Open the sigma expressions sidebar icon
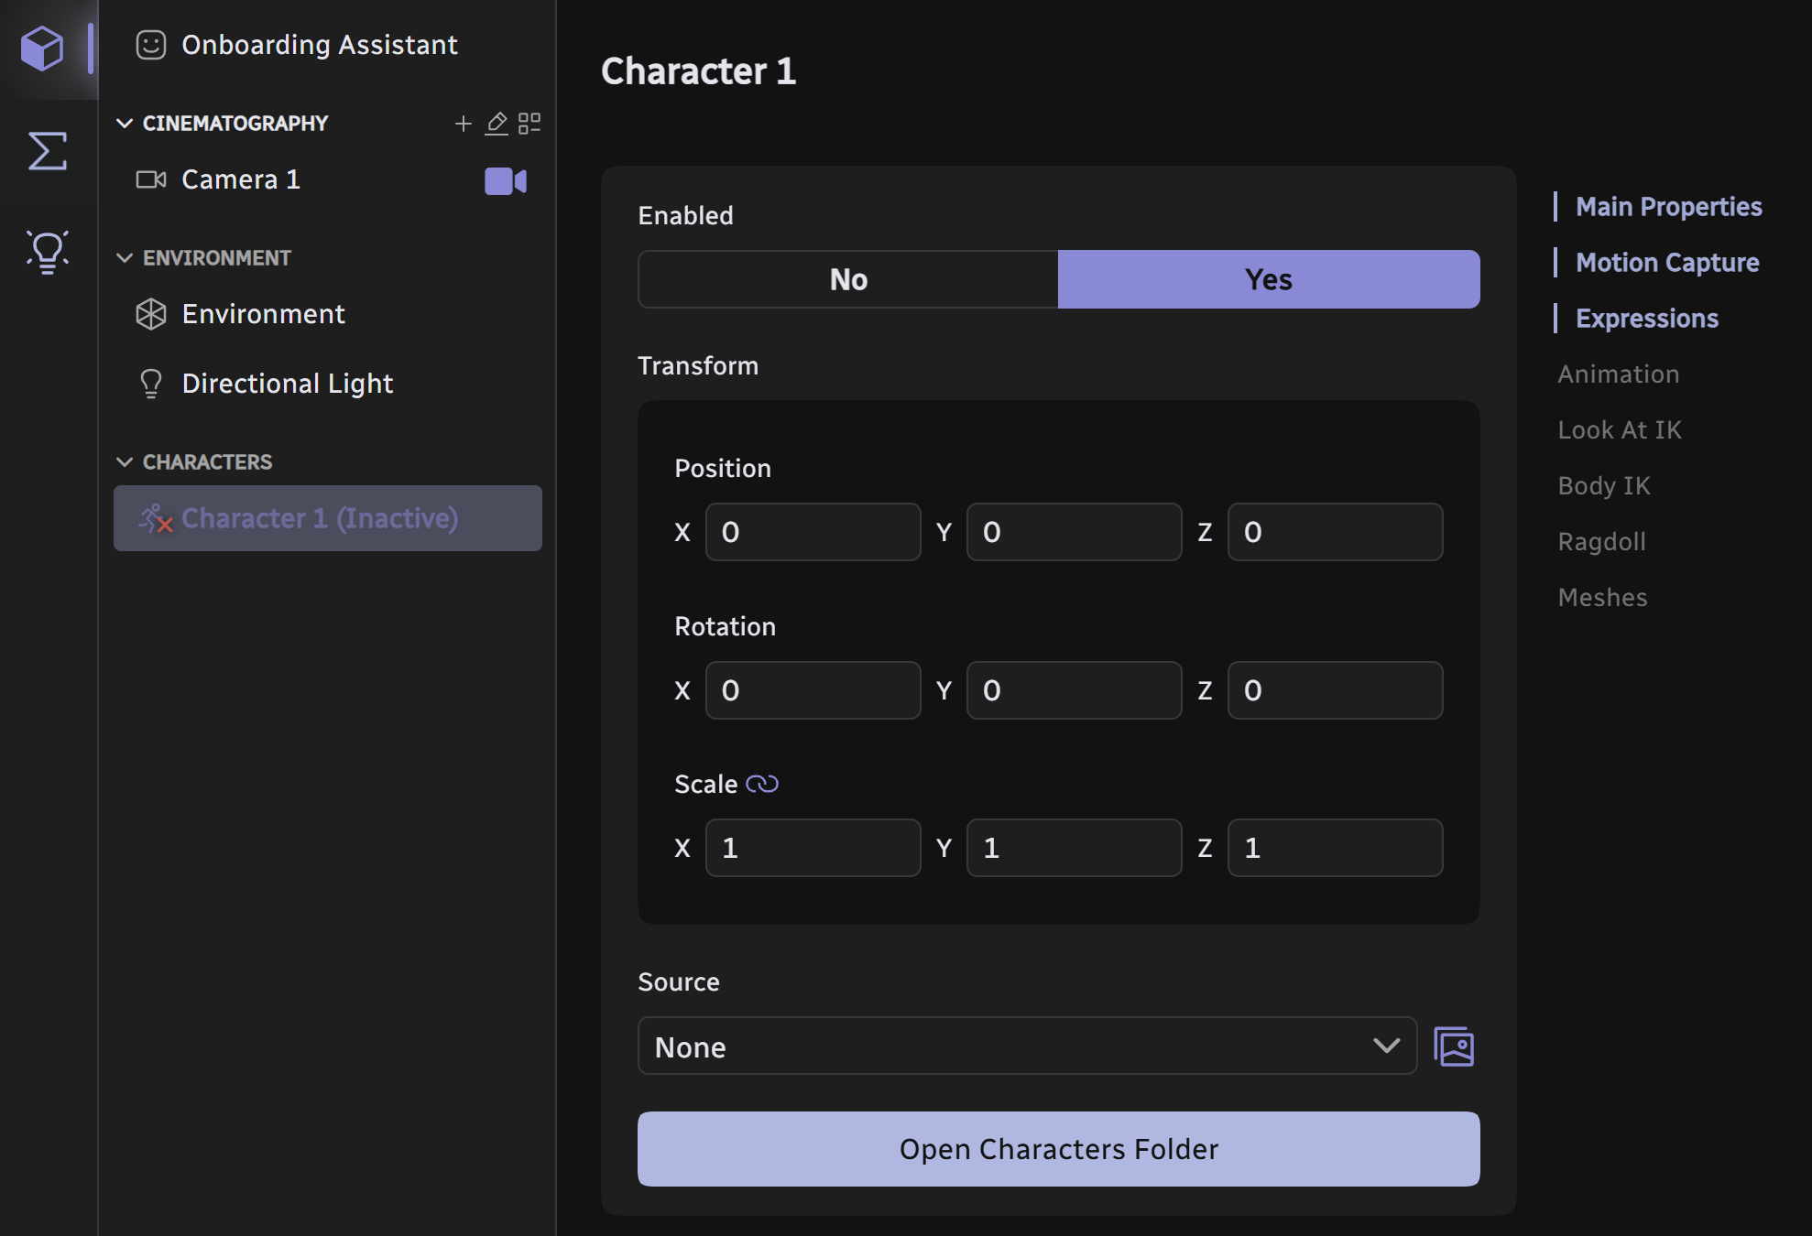Viewport: 1812px width, 1236px height. (47, 151)
